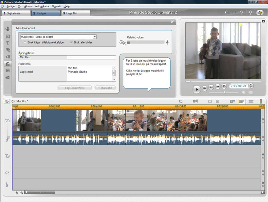
Task: Decrease timecode with stepper down arrow
Action: [x=251, y=87]
